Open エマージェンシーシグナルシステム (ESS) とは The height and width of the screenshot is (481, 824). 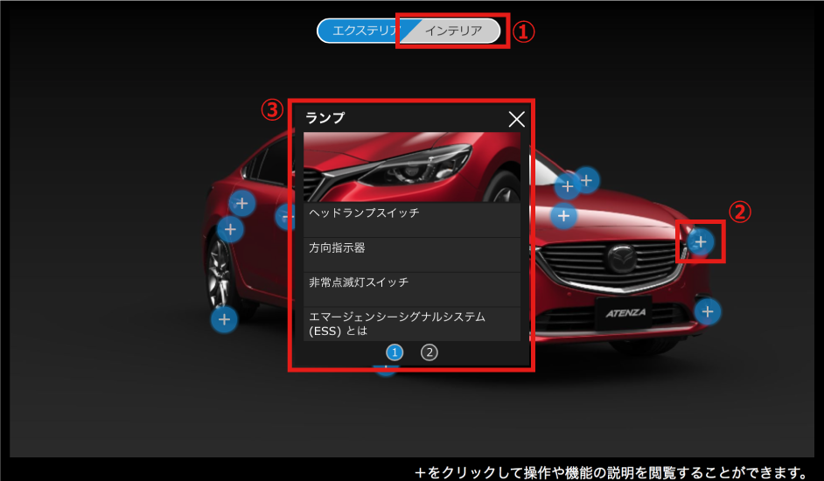(x=411, y=323)
